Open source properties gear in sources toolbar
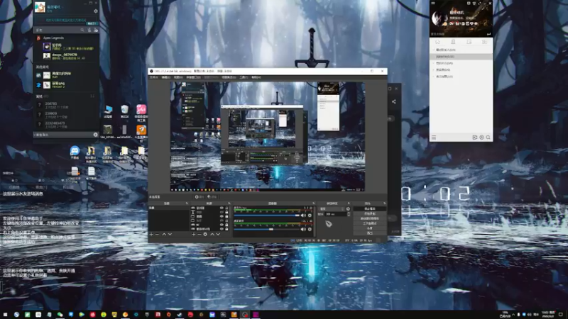 coord(205,235)
